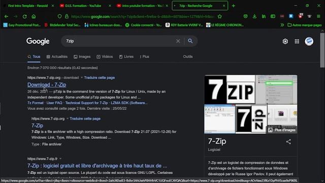Bookmark this page with the star icon
The height and width of the screenshot is (183, 325).
tap(220, 16)
